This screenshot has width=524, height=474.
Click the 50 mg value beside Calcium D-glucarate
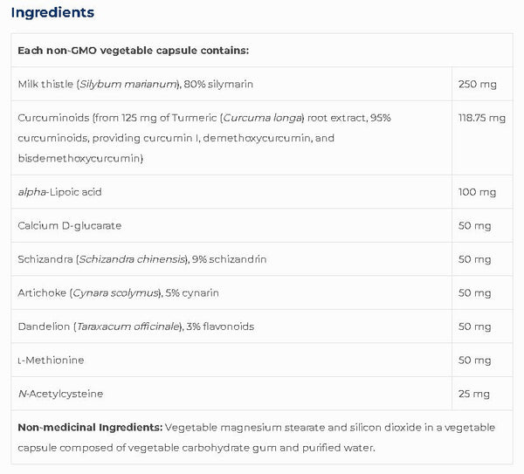(472, 225)
